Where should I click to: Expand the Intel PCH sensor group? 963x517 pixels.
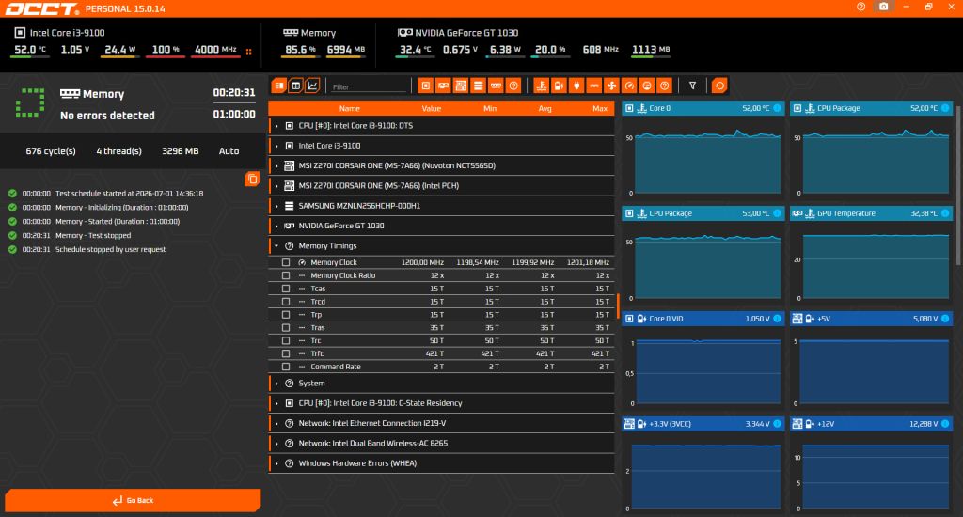point(276,186)
